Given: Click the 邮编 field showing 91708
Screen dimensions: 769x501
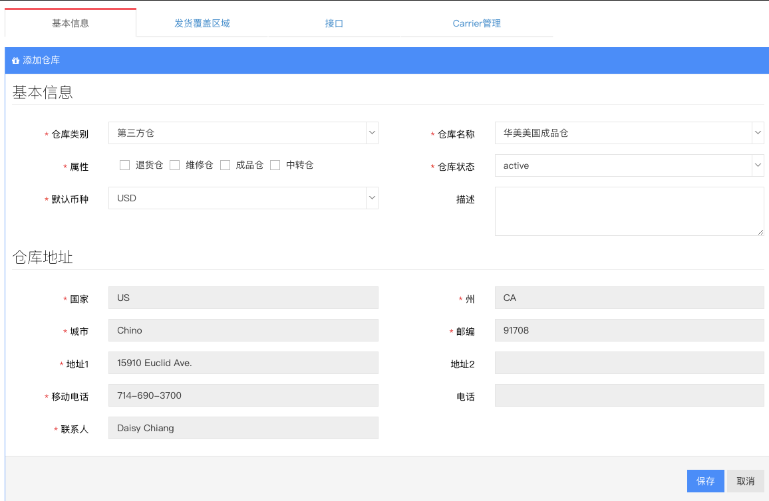Looking at the screenshot, I should click(x=629, y=330).
